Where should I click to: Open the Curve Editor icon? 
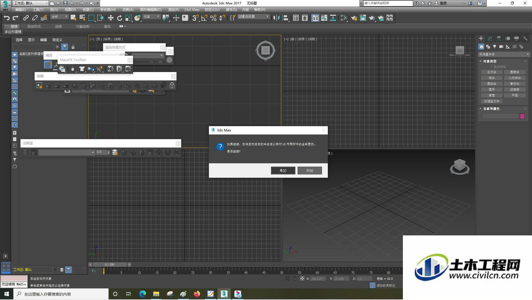[324, 18]
